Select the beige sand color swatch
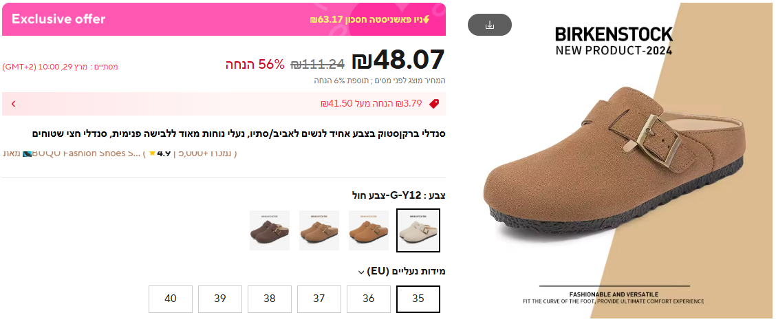The height and width of the screenshot is (324, 776). coord(418,230)
